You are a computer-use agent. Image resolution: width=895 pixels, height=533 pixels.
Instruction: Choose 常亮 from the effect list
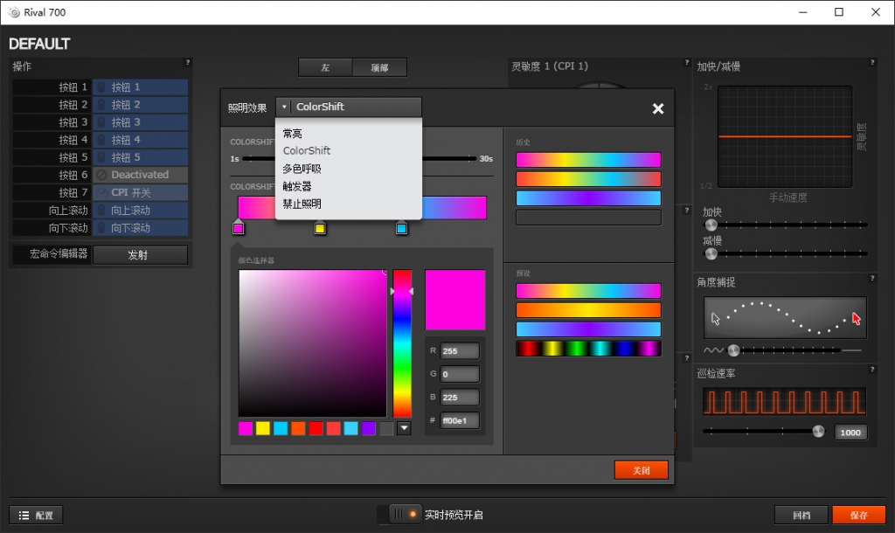(293, 134)
